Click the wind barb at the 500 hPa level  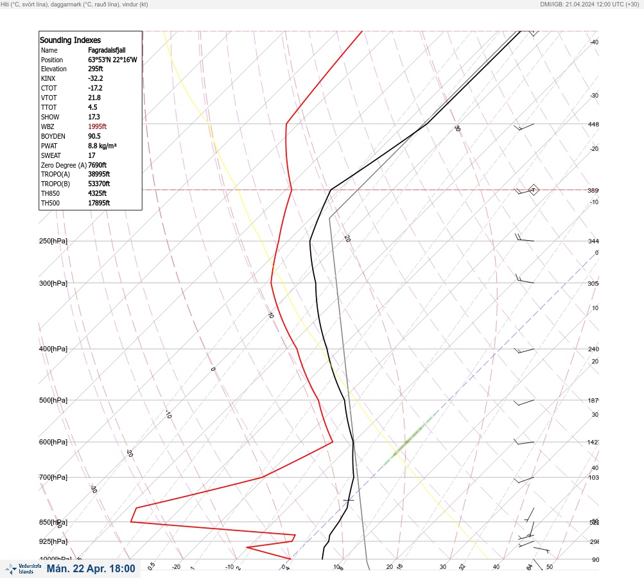click(x=524, y=402)
